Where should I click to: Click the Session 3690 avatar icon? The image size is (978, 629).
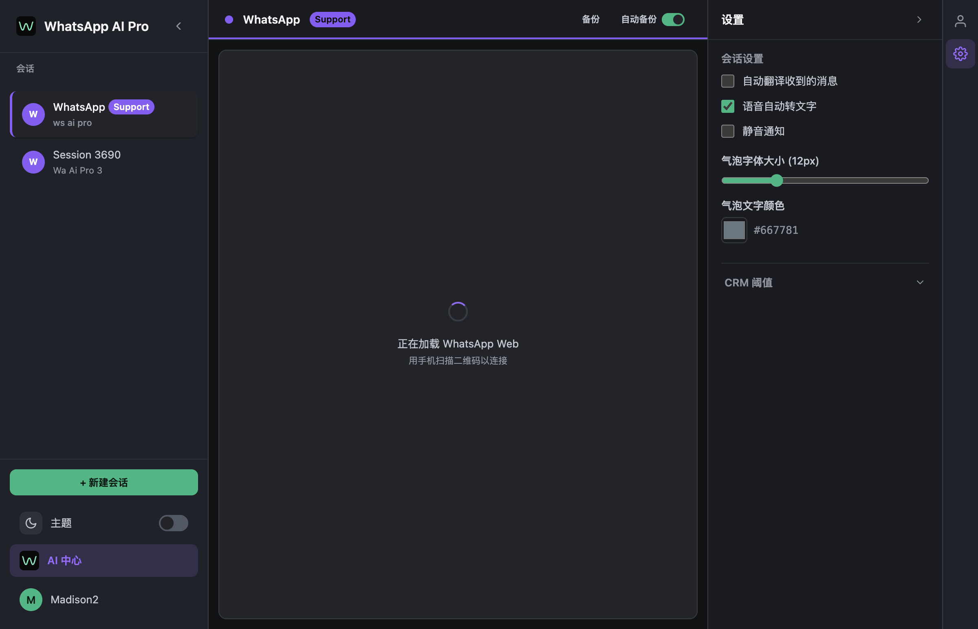(x=33, y=162)
